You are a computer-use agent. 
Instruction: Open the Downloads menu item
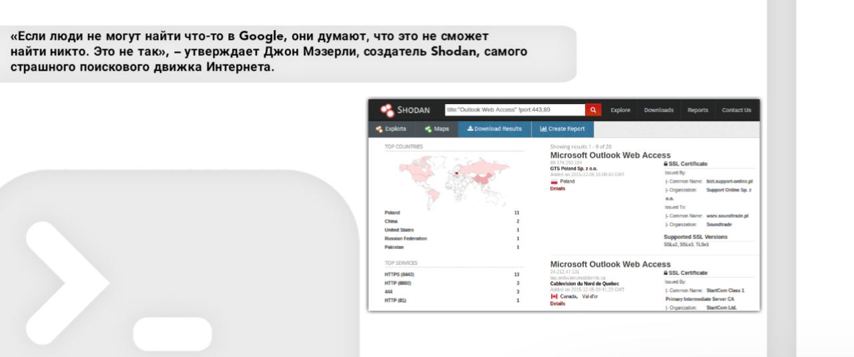(659, 110)
